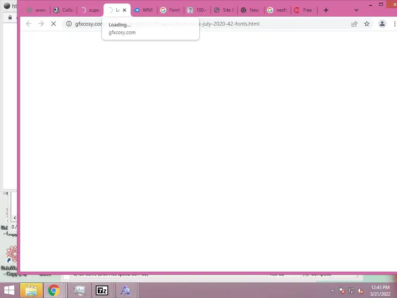Switch to the 'Free' tab
397x298 pixels.
(304, 10)
